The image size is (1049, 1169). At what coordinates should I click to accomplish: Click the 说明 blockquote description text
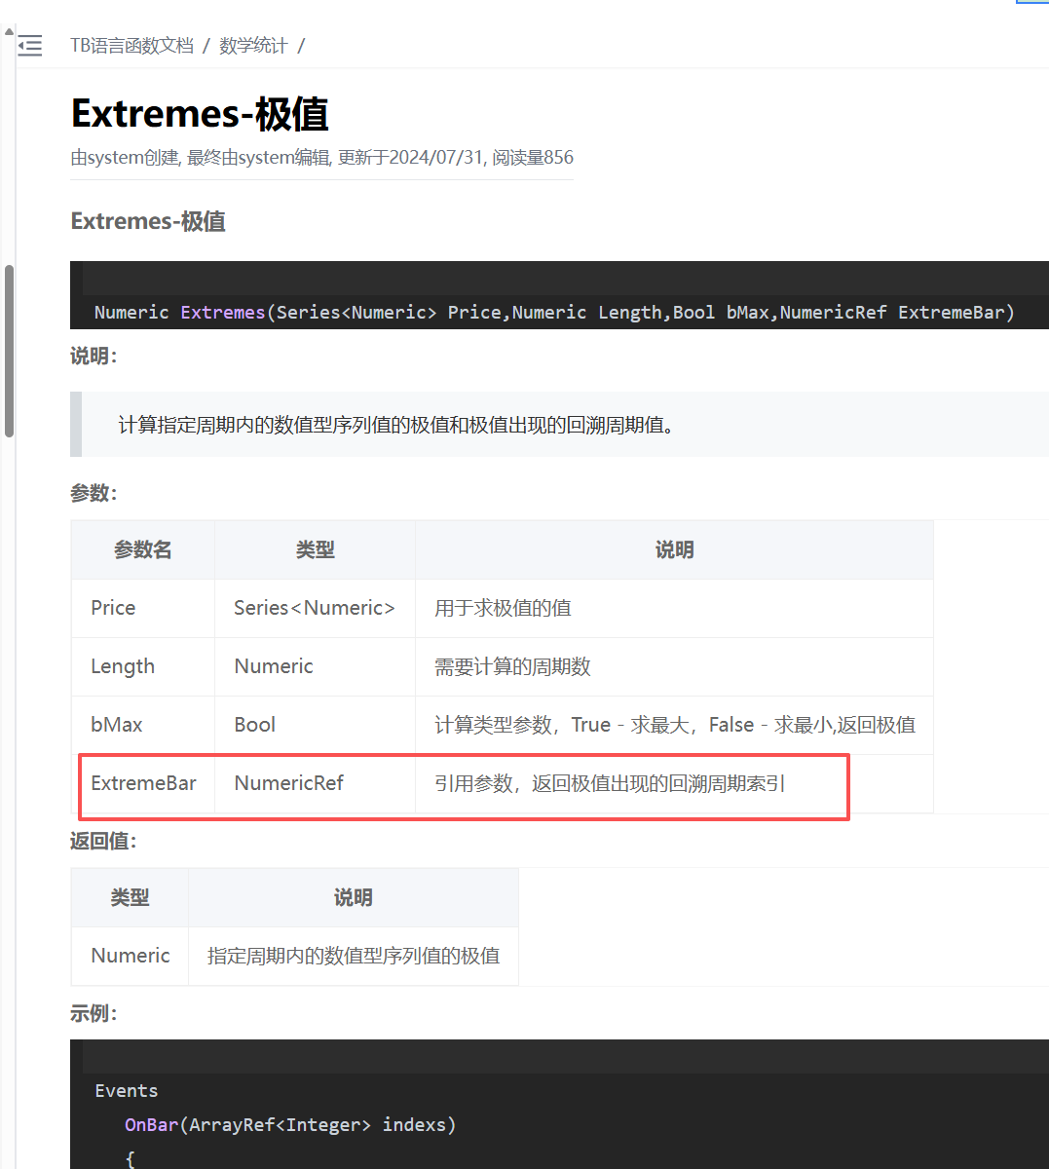[396, 425]
